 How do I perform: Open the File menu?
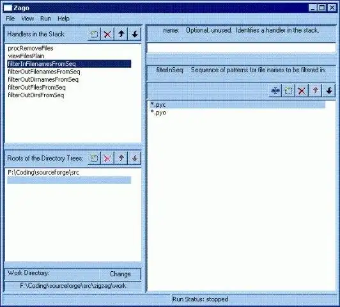[x=10, y=19]
